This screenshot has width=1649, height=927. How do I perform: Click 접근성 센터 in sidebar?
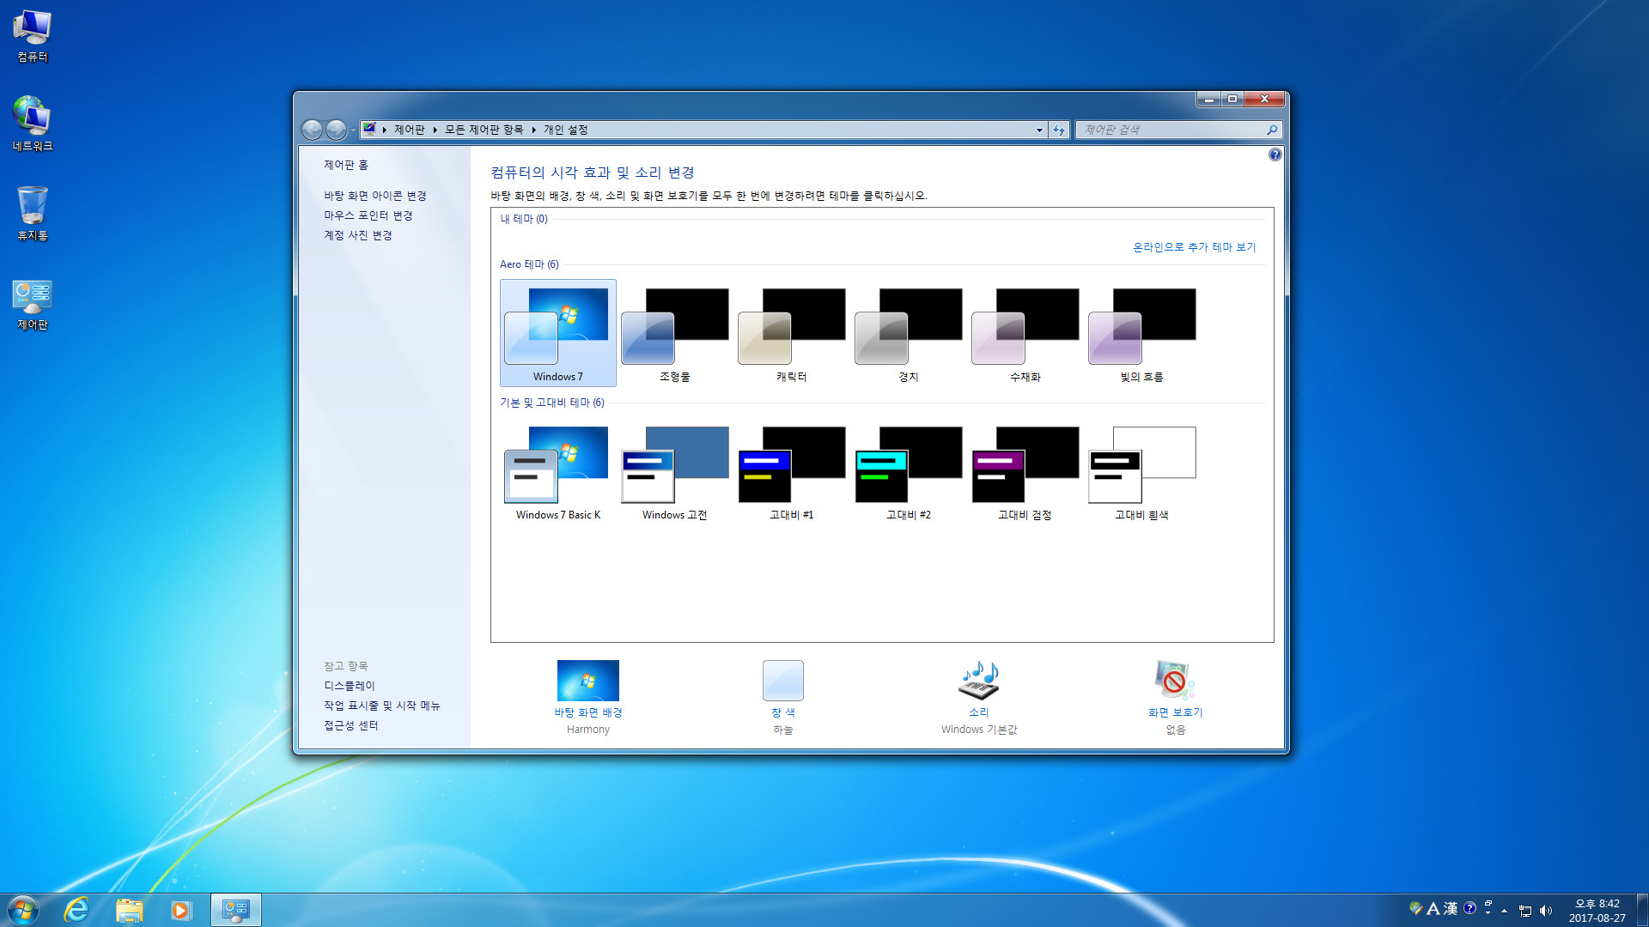click(351, 725)
